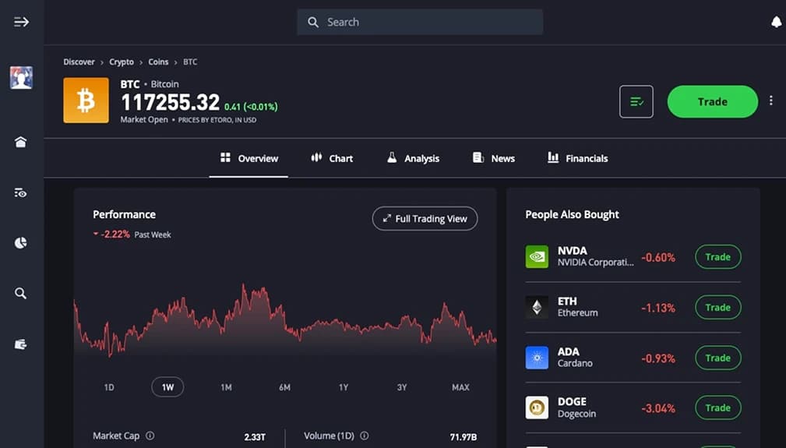Trade ADA from People Also Bought
This screenshot has width=786, height=448.
pyautogui.click(x=717, y=358)
